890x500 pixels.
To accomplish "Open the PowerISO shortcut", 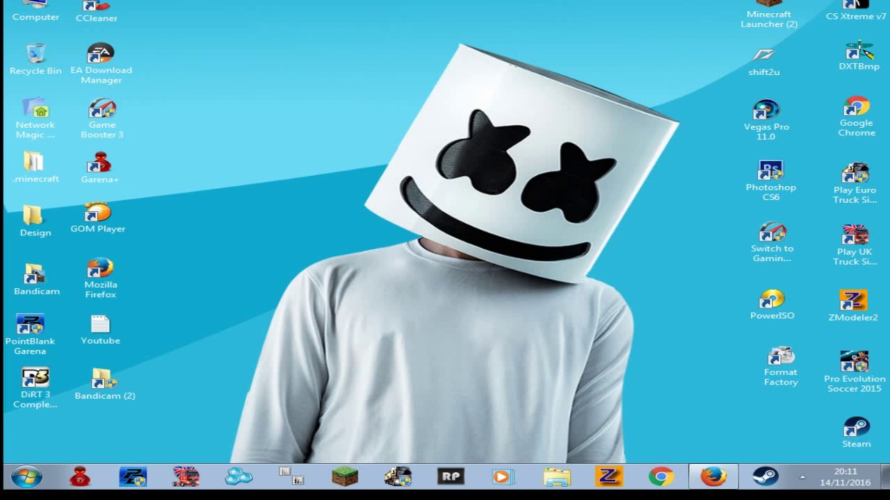I will pos(772,304).
